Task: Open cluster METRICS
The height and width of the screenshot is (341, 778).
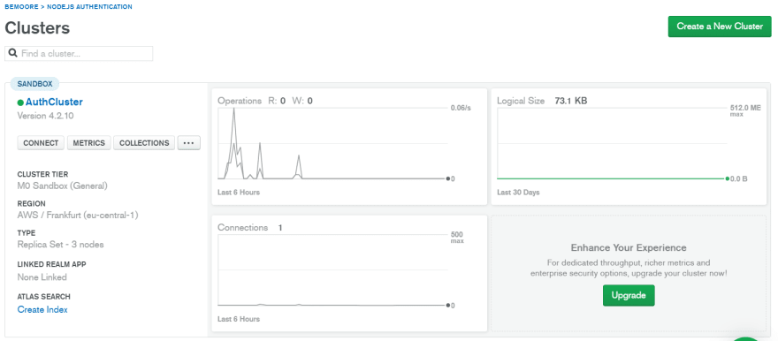Action: 88,143
